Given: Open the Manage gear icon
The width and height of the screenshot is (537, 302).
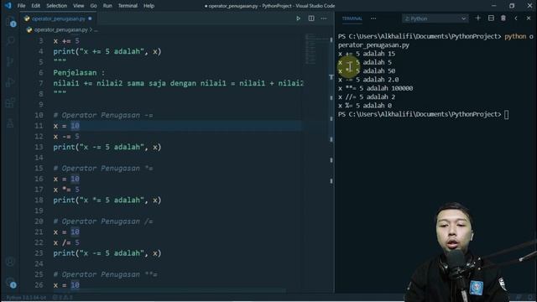Looking at the screenshot, I should [x=10, y=282].
